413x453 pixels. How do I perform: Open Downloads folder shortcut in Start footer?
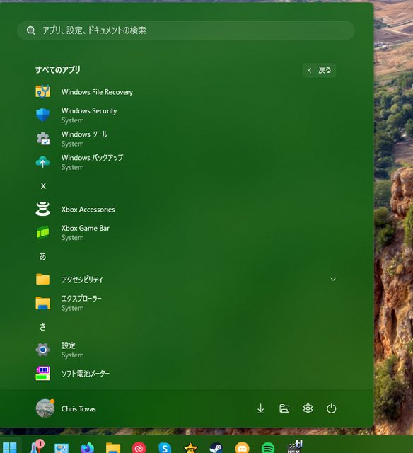pyautogui.click(x=261, y=408)
